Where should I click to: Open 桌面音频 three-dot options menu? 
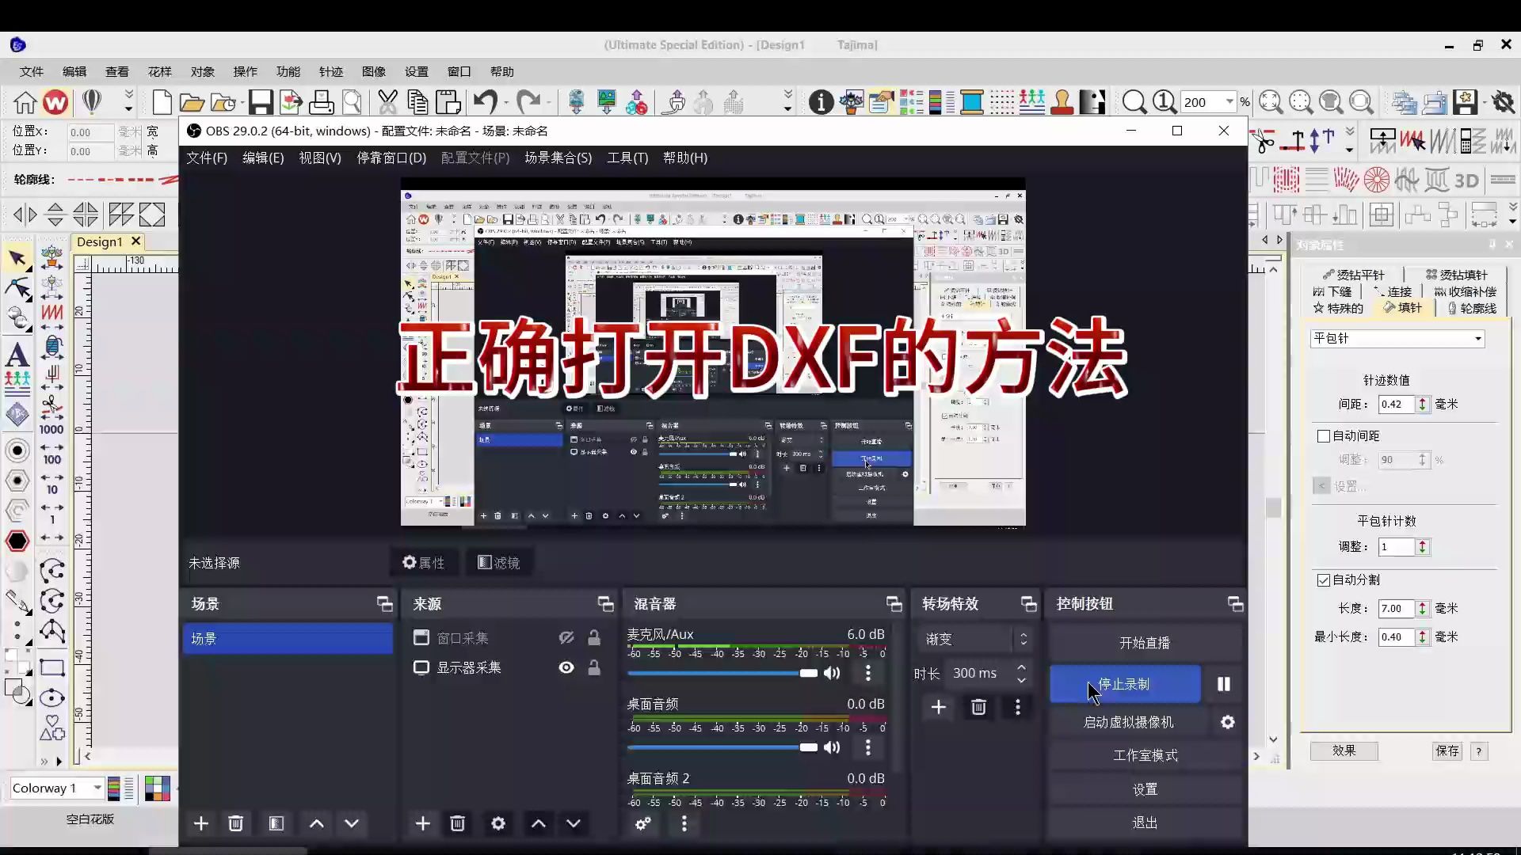(868, 747)
